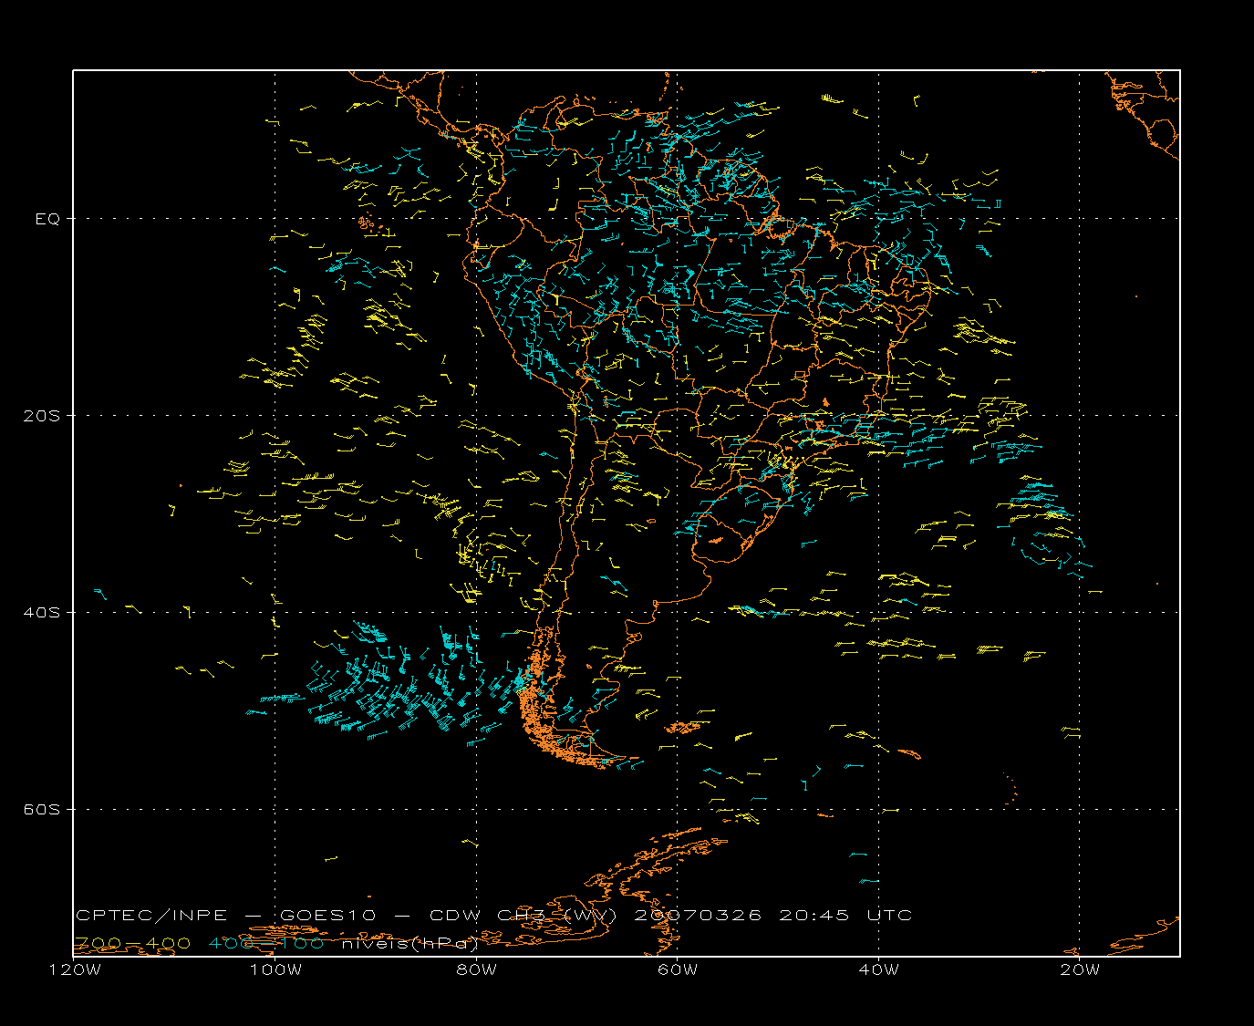Click the "80W" longitude label

[x=477, y=969]
